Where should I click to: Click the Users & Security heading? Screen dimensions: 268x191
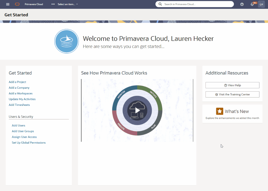(x=21, y=117)
